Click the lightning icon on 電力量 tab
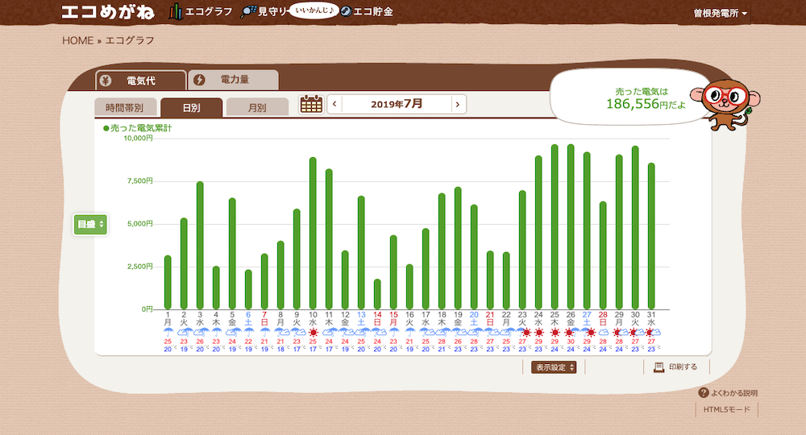The width and height of the screenshot is (806, 435). (x=199, y=80)
